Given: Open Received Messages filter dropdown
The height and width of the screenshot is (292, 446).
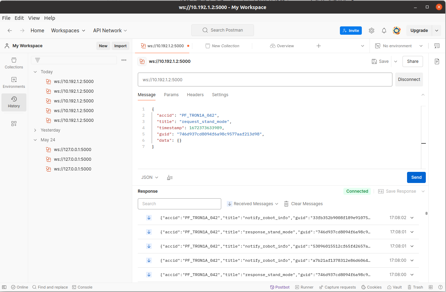Looking at the screenshot, I should pyautogui.click(x=253, y=204).
